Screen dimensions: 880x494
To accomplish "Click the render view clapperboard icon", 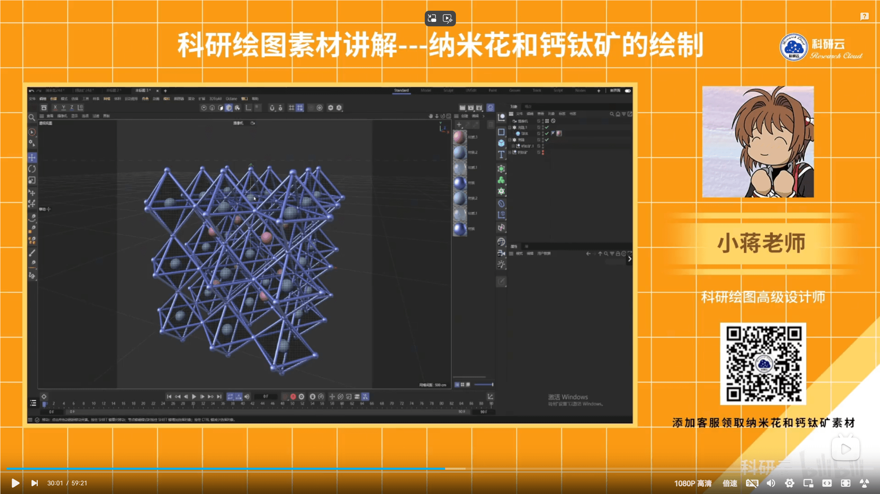I will (462, 108).
